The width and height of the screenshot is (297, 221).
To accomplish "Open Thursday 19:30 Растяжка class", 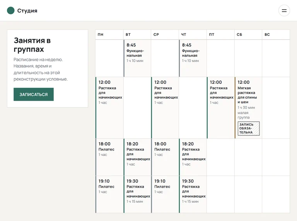I will pos(193,194).
